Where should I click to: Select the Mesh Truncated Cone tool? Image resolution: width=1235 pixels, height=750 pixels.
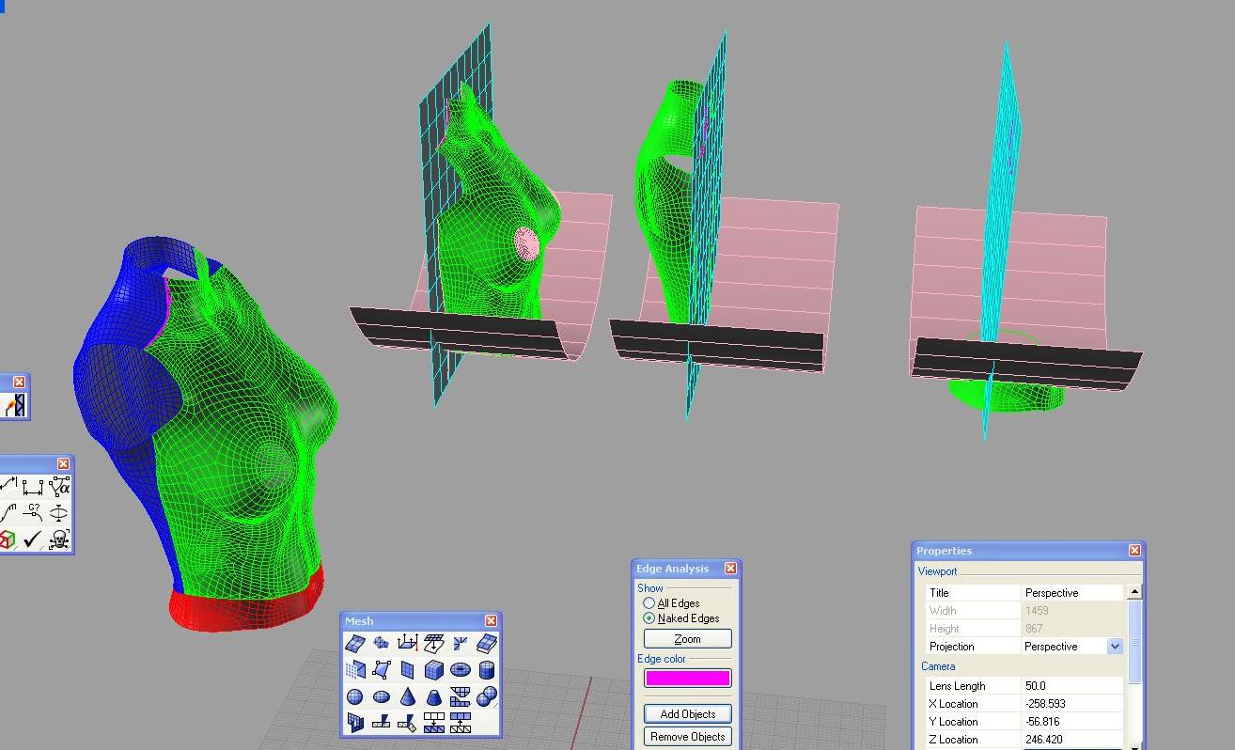[x=434, y=696]
